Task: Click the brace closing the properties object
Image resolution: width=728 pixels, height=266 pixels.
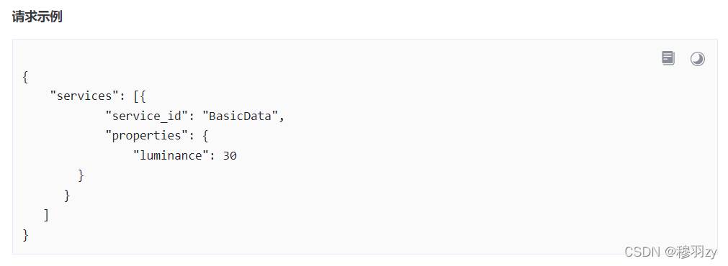Action: tap(81, 175)
